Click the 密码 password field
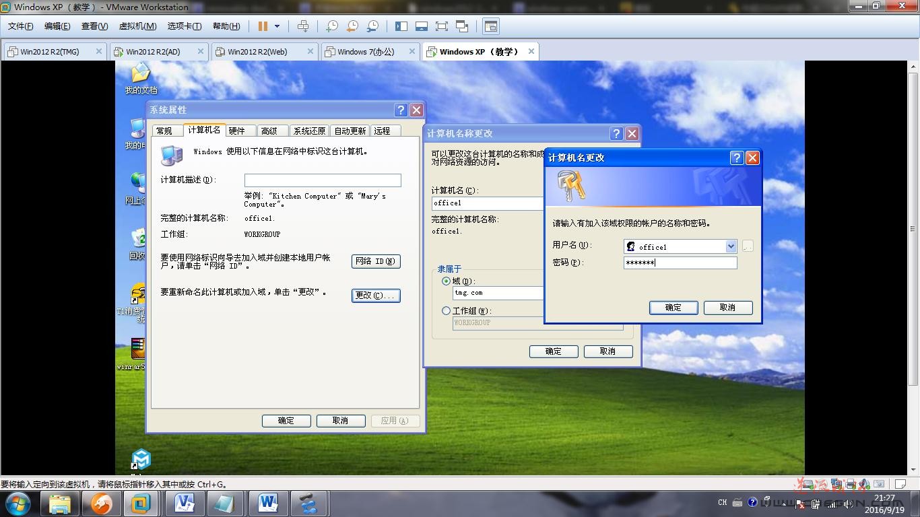920x517 pixels. point(680,263)
